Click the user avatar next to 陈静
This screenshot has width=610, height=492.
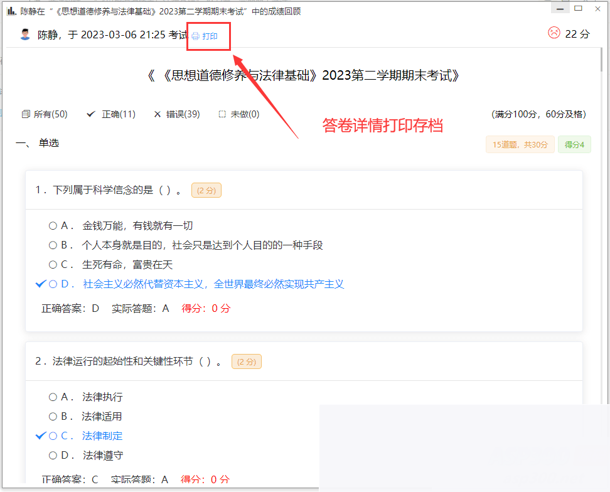pyautogui.click(x=24, y=35)
